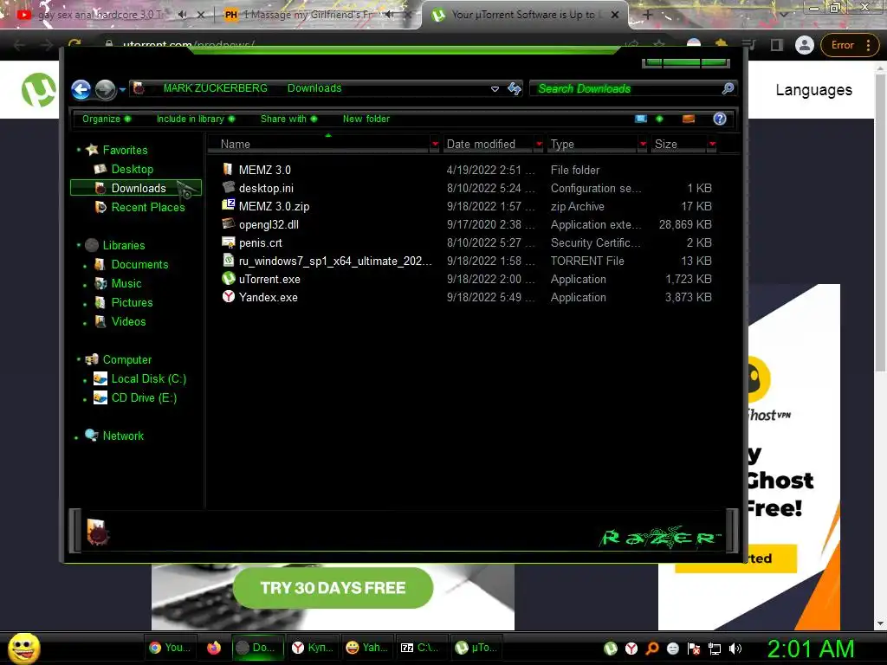Select Downloads in Favorites sidebar
887x665 pixels.
coord(136,188)
